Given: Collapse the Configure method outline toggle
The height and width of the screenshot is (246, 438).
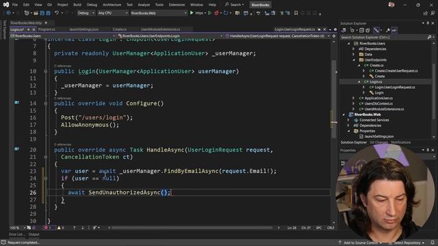Looking at the screenshot, I should click(46, 103).
